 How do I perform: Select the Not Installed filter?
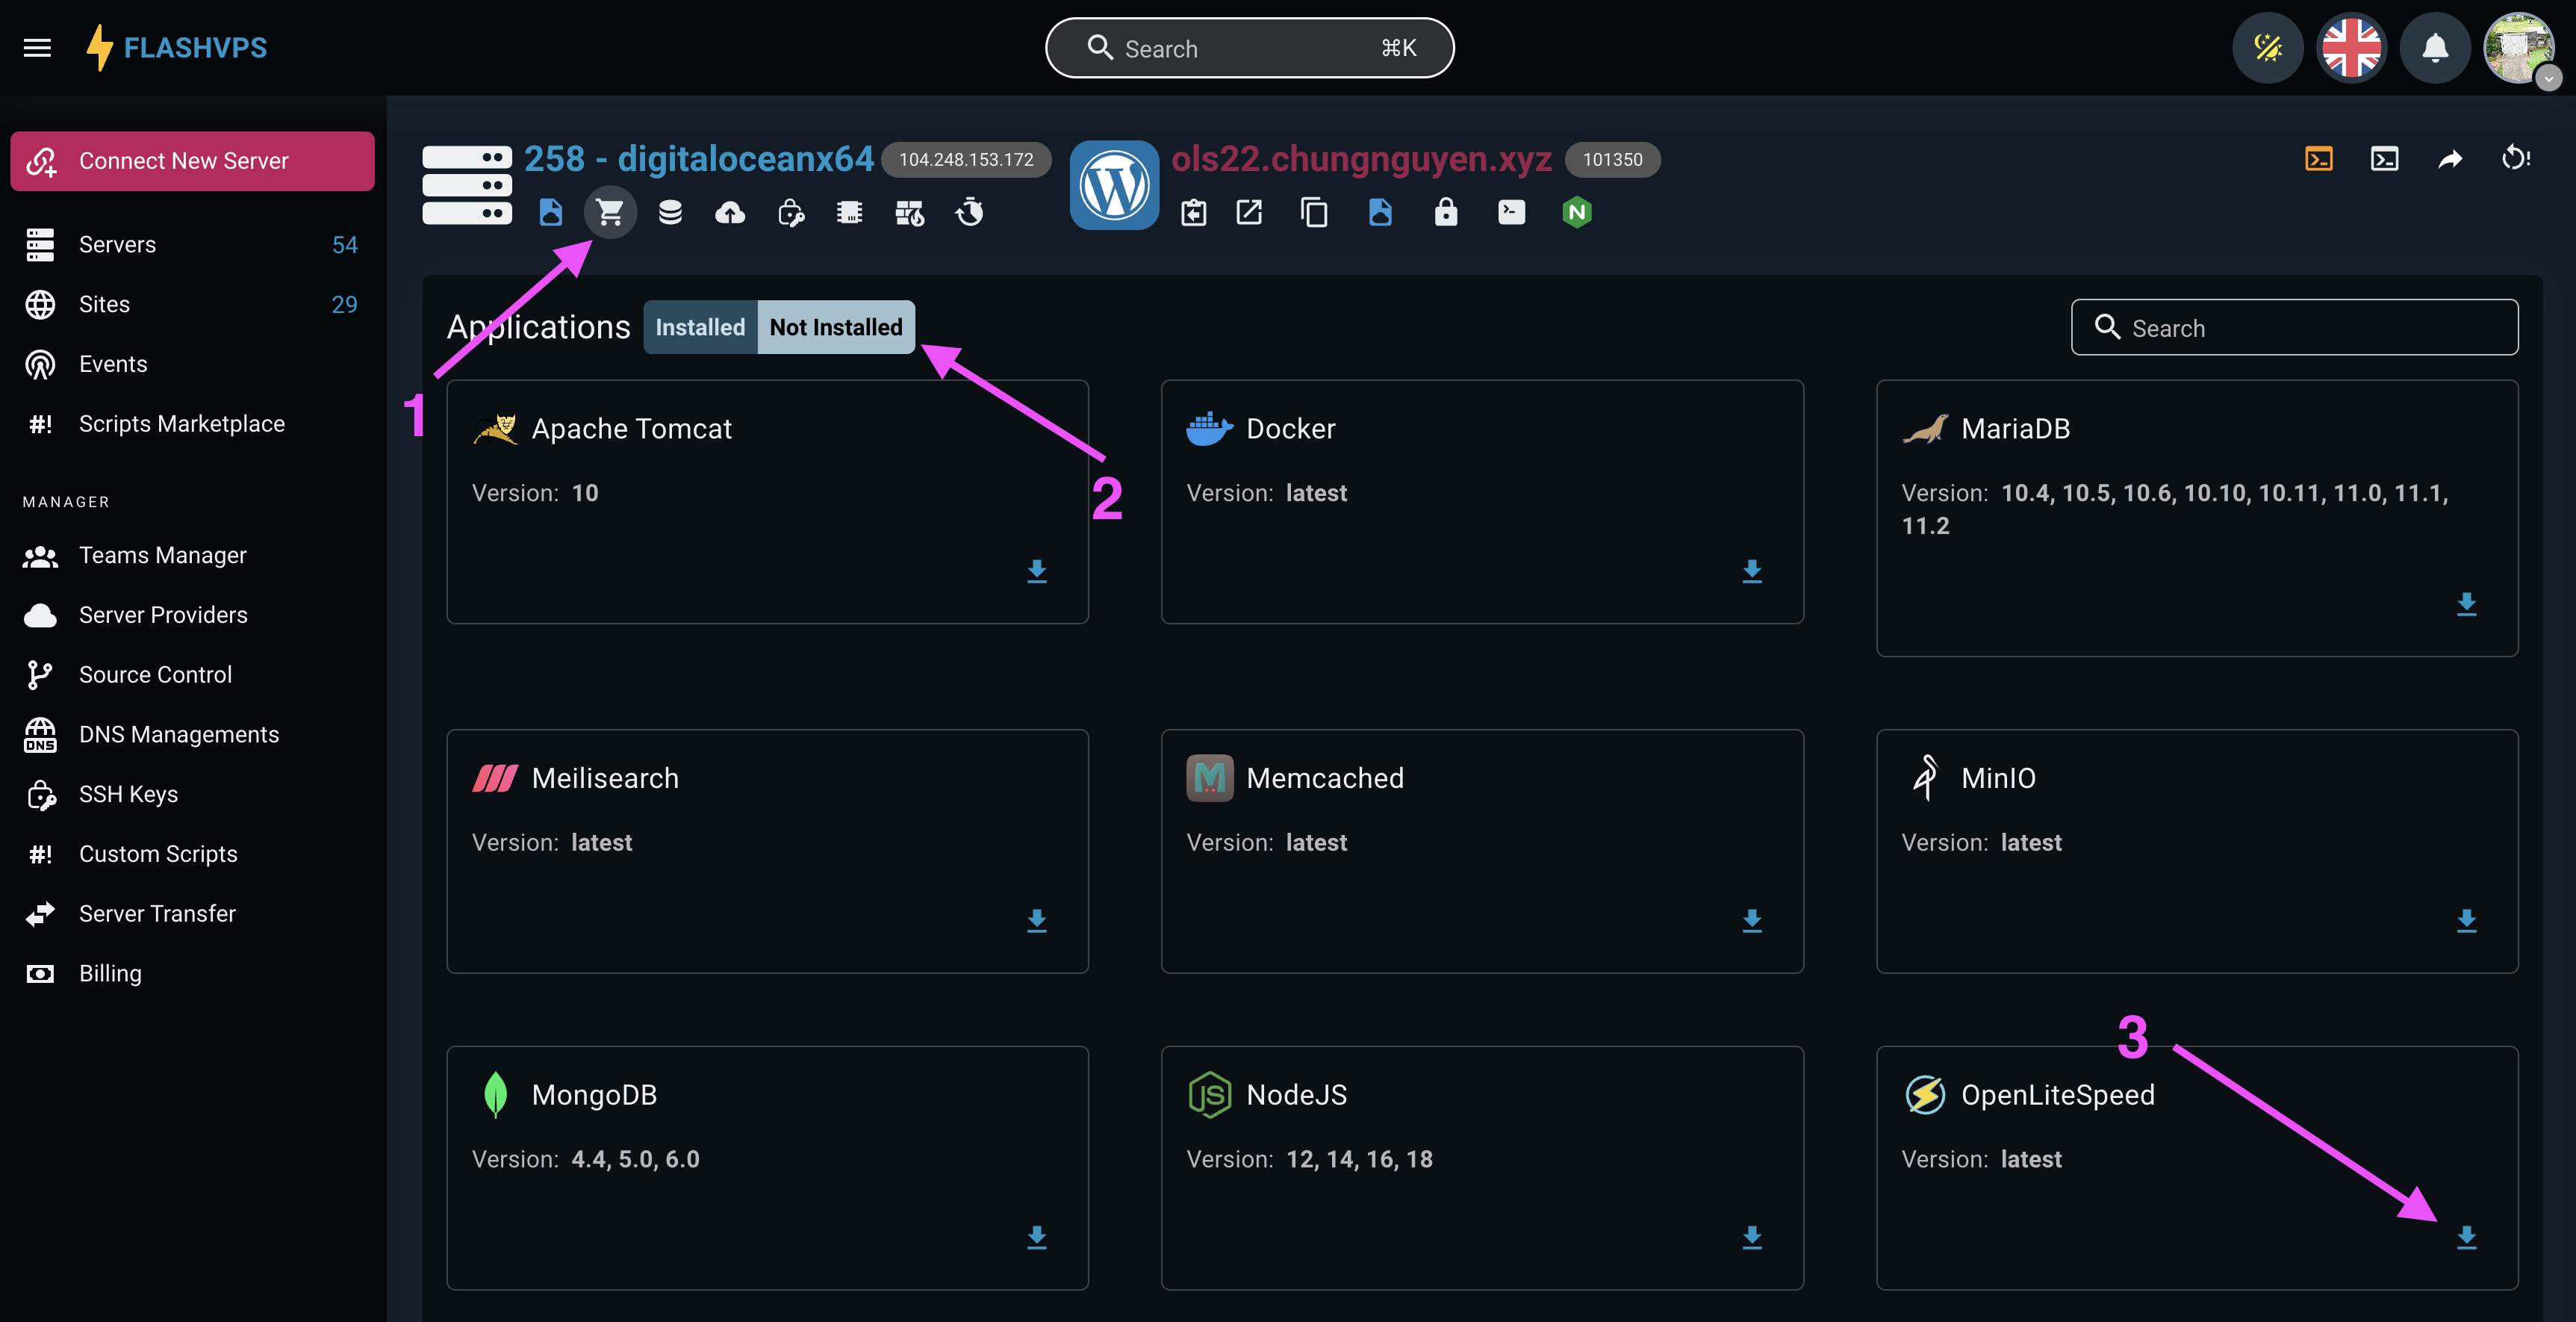click(835, 327)
